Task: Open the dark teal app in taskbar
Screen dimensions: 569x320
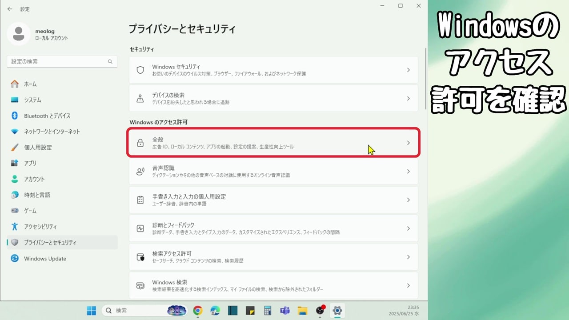Action: click(233, 310)
